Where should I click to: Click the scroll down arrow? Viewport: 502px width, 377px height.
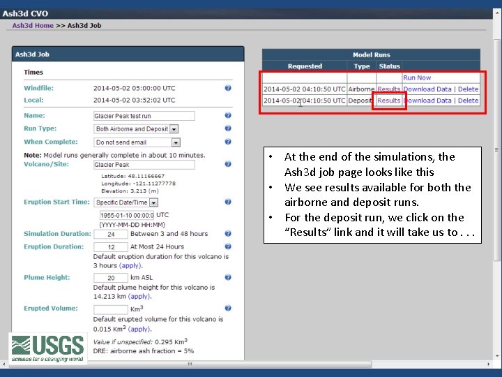tap(497, 356)
